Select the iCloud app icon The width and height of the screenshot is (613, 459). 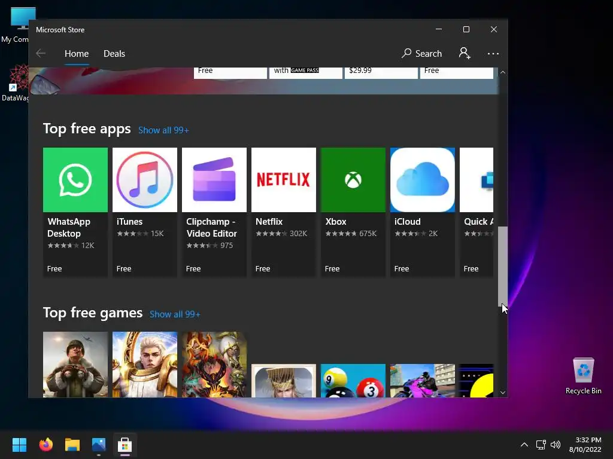click(x=423, y=180)
